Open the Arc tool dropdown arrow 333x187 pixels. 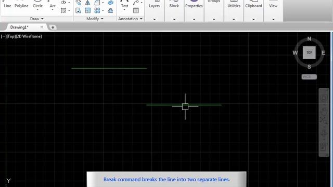(53, 10)
